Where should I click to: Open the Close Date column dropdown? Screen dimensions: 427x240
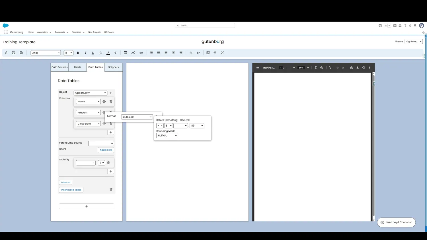pos(88,124)
